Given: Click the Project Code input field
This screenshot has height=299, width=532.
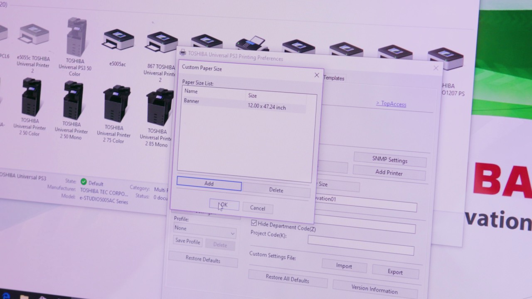Looking at the screenshot, I should (x=361, y=245).
